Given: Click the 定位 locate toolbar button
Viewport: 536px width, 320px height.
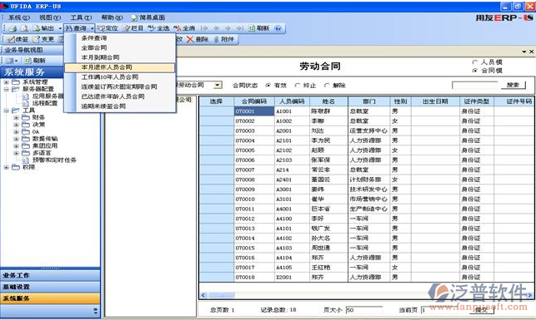Looking at the screenshot, I should [108, 28].
